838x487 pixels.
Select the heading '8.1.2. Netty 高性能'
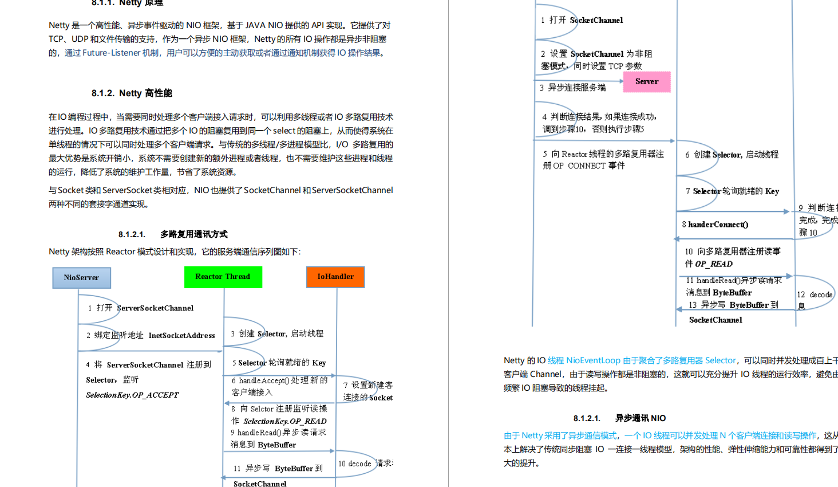click(x=132, y=93)
